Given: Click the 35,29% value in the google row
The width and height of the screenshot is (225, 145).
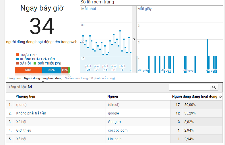Looking at the screenshot, I should [190, 113].
